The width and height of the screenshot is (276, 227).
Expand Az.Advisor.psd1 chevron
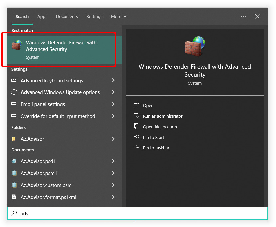click(113, 161)
